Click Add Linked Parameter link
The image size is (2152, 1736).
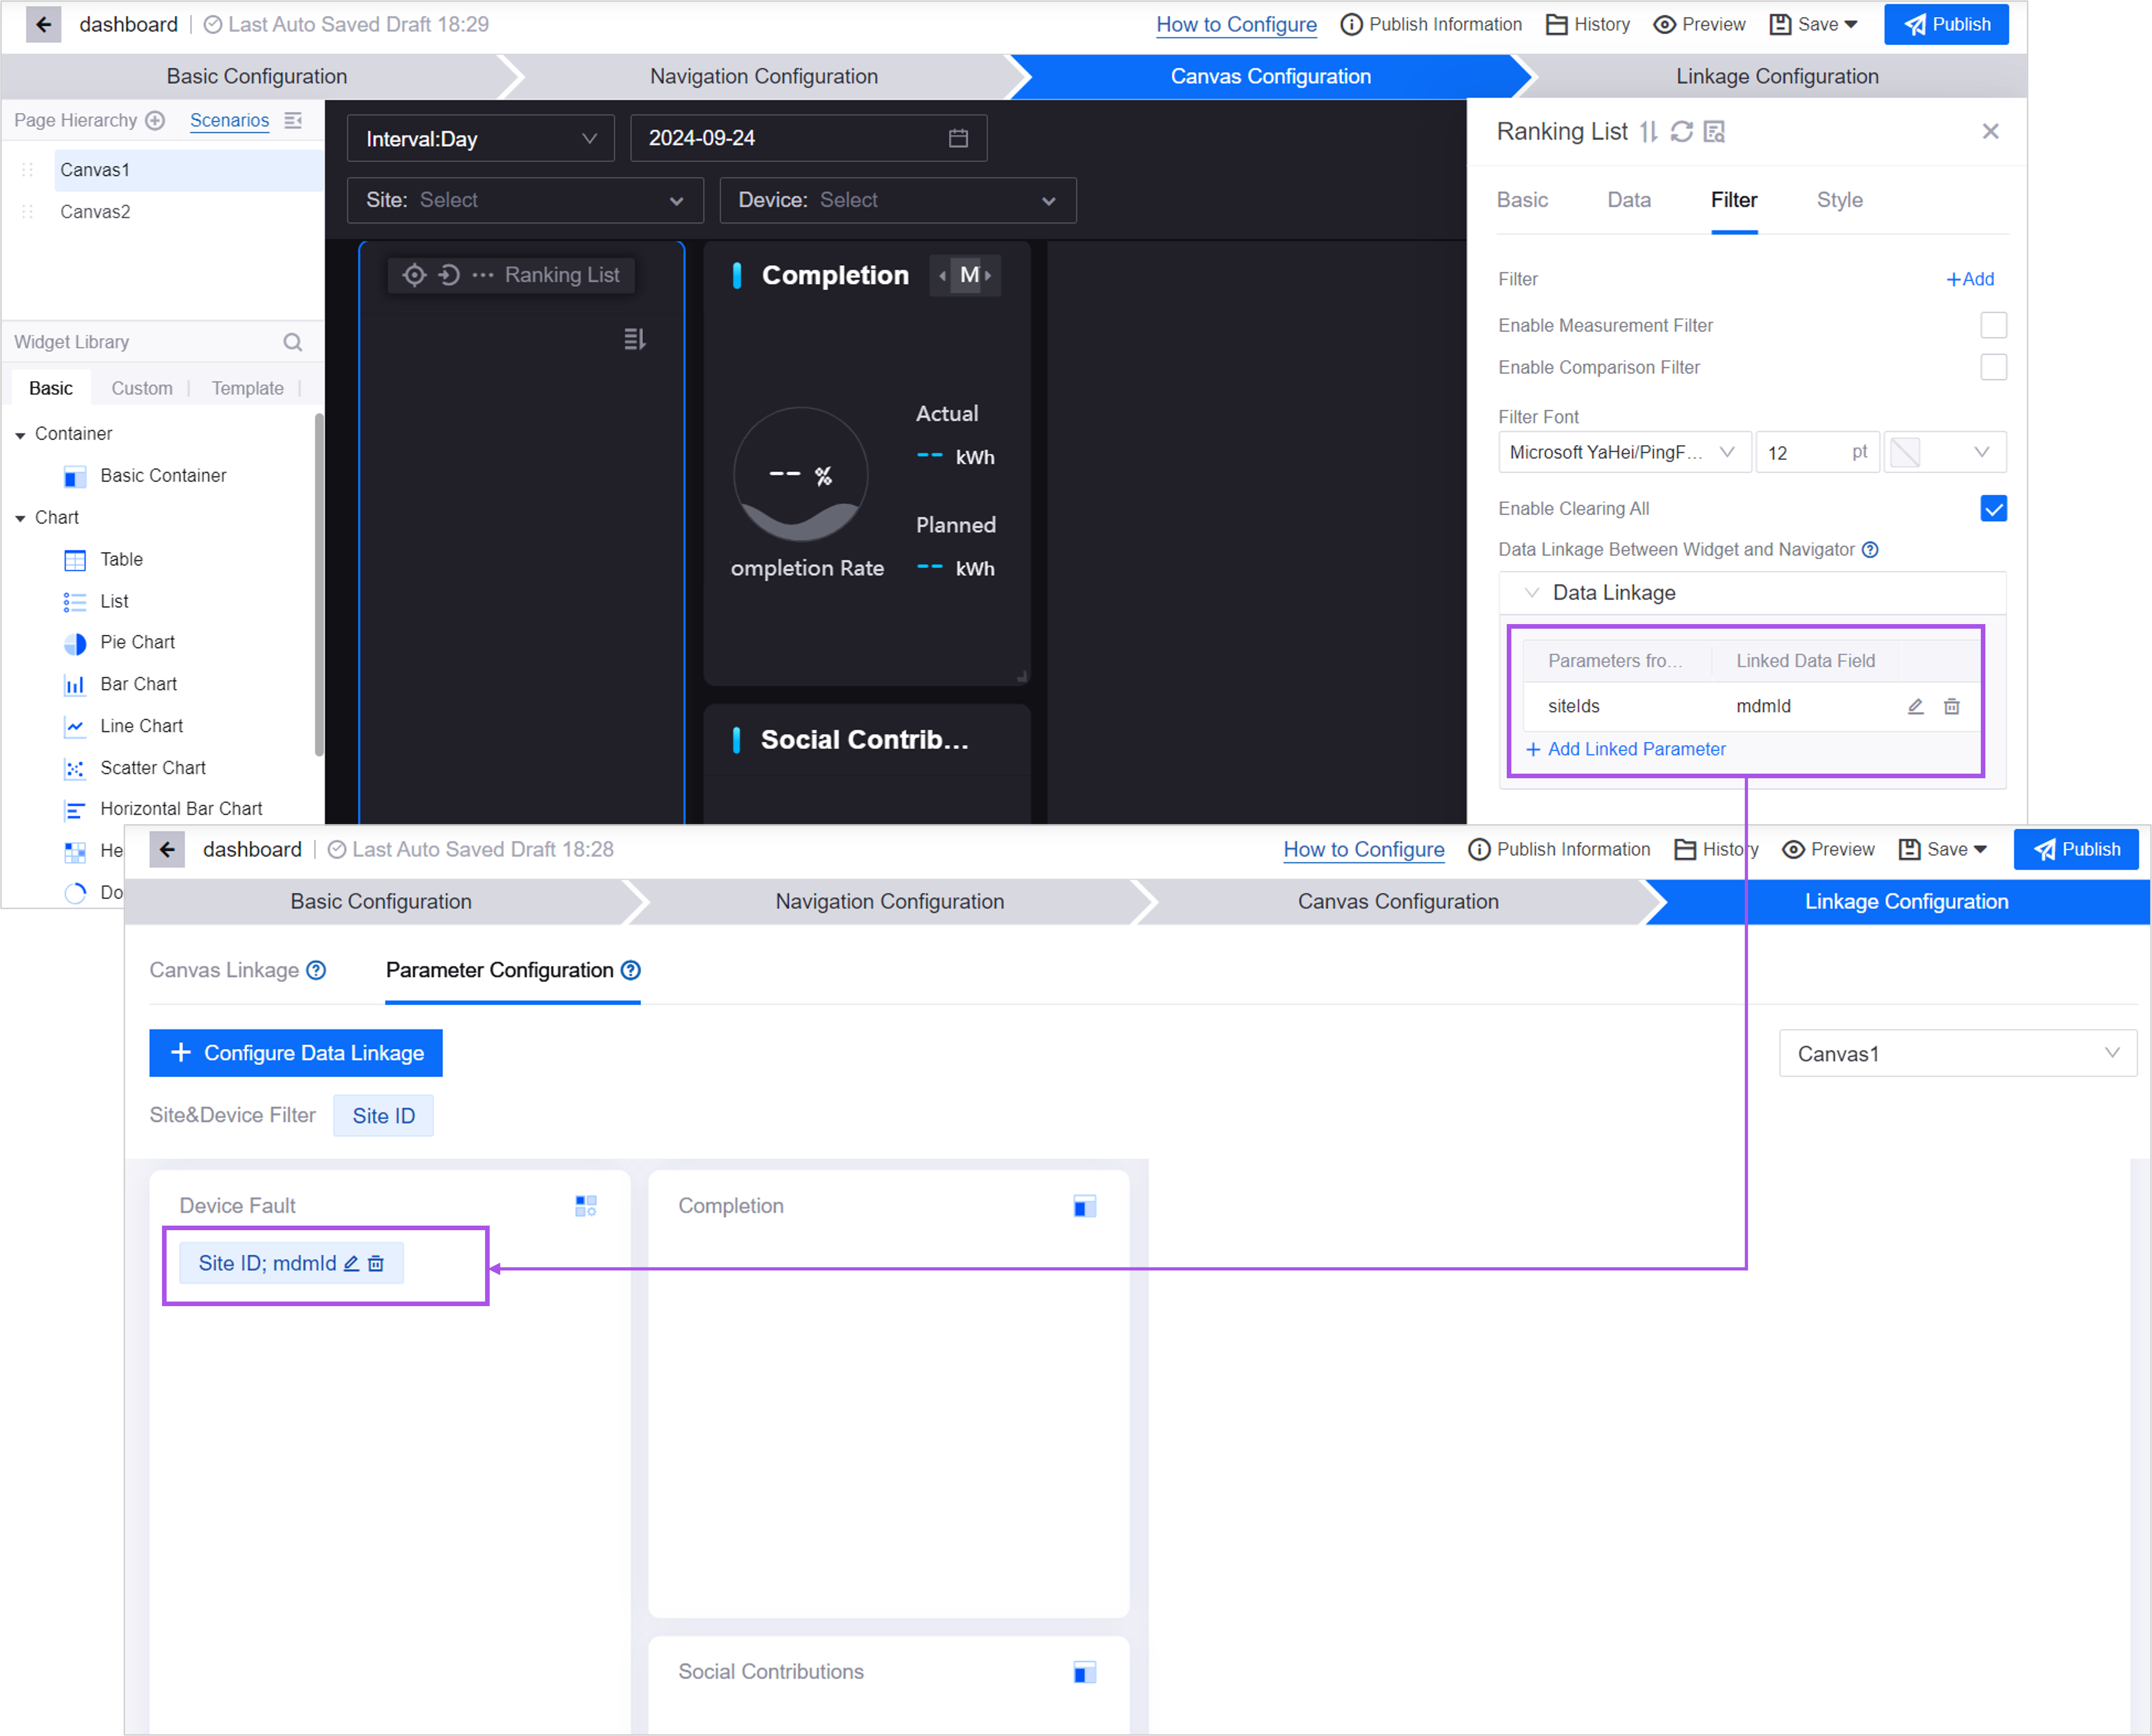[1635, 749]
